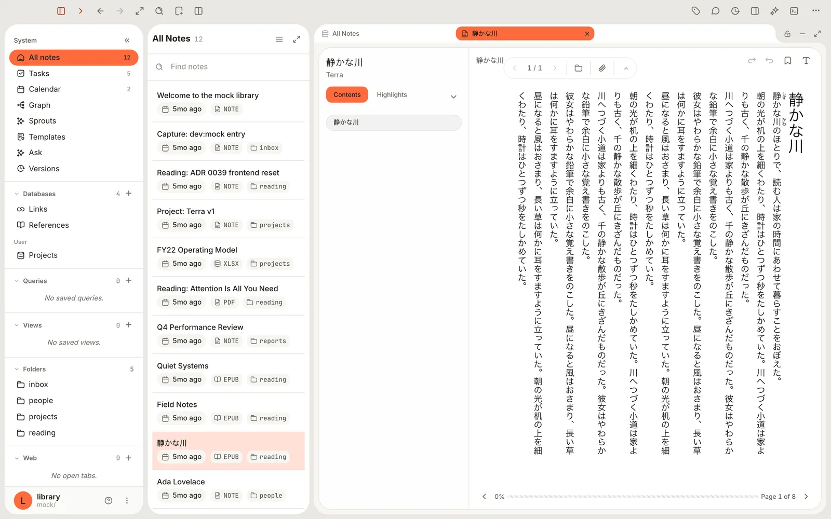831x519 pixels.
Task: Collapse the reader toolbar chevron up
Action: pyautogui.click(x=626, y=68)
